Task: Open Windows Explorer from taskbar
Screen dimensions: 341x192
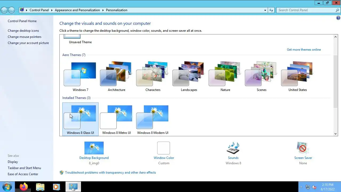Action: [40, 187]
